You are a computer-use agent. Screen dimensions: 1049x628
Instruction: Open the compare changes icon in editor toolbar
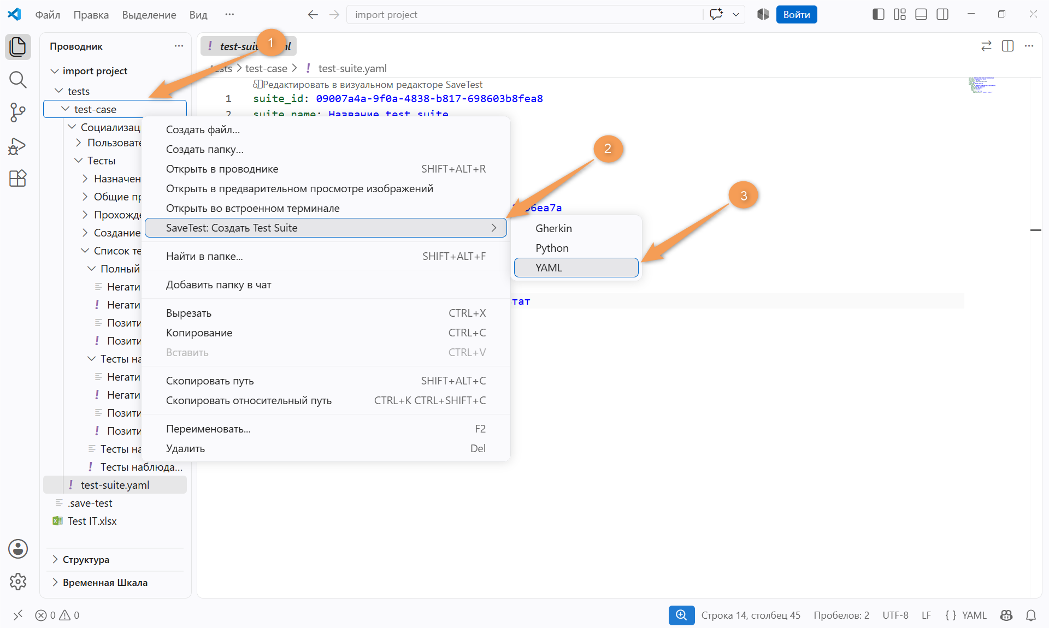coord(986,46)
